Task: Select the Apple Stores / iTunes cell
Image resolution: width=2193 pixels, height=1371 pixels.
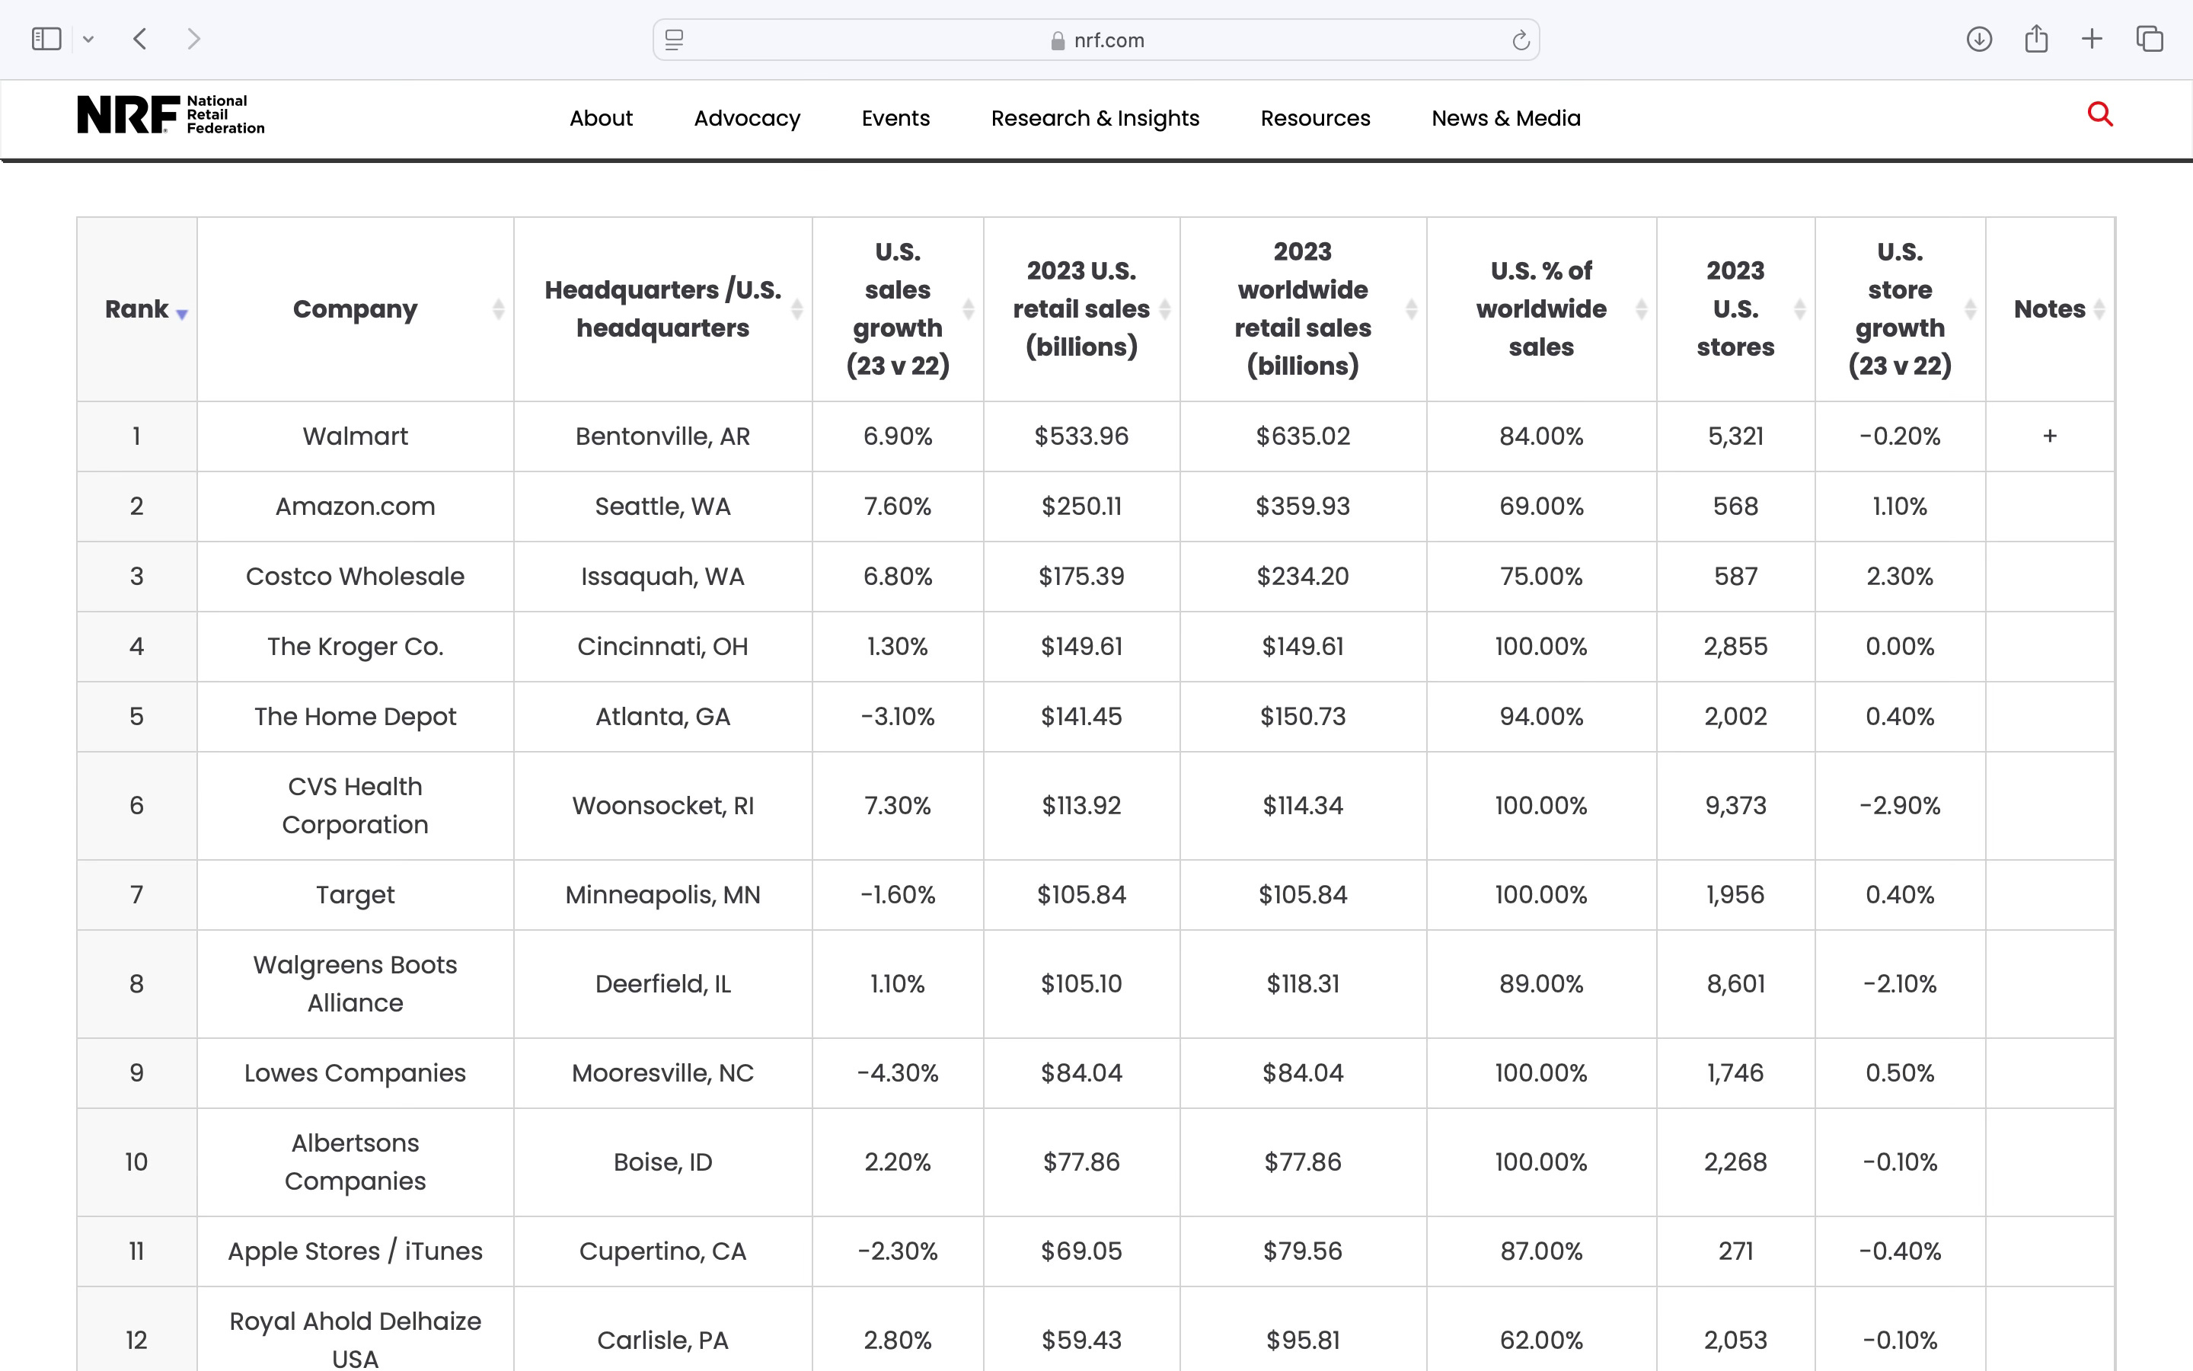Action: (356, 1251)
